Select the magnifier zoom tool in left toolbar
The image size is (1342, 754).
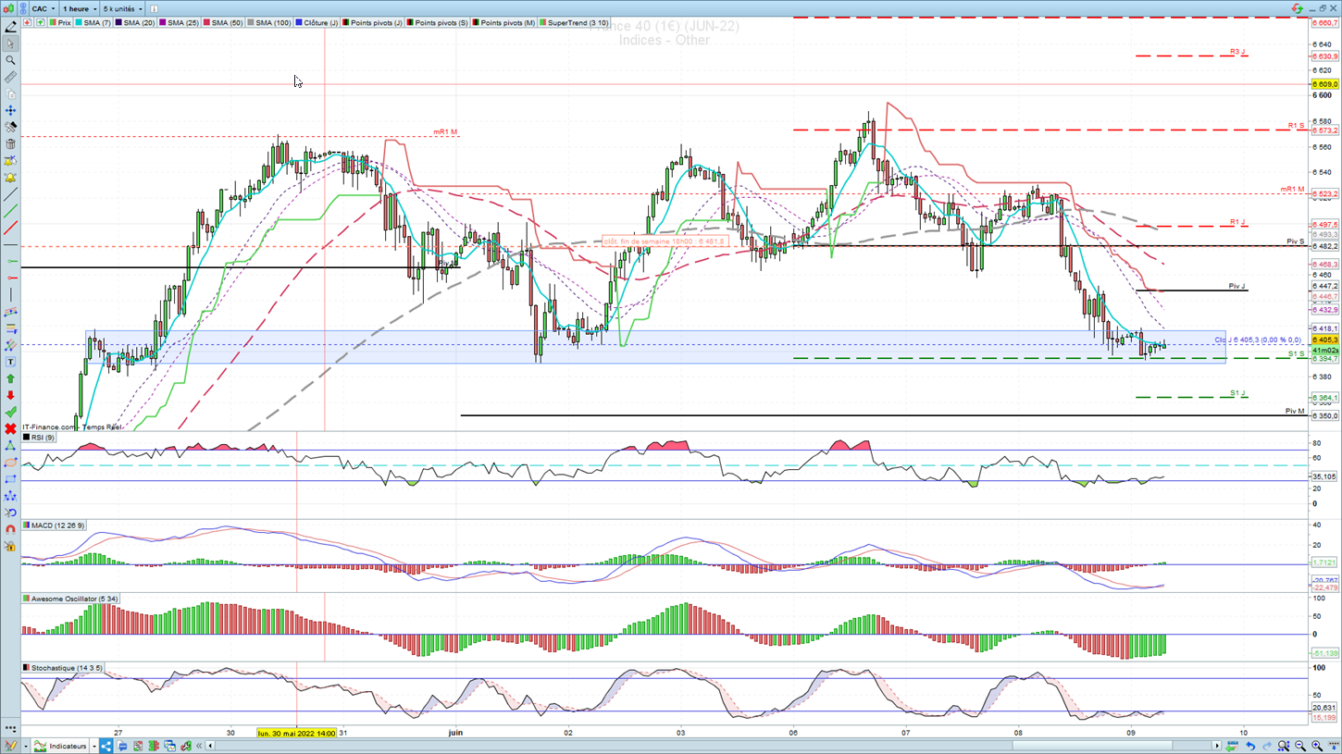[10, 60]
